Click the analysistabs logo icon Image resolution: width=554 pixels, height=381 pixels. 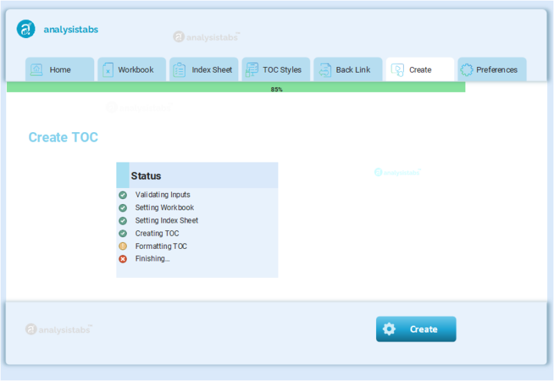click(x=26, y=29)
